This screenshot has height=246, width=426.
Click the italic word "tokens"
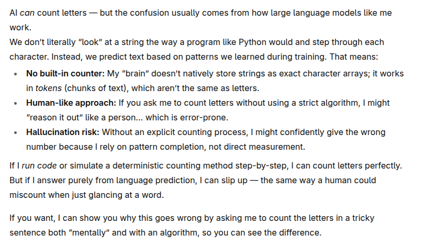(x=49, y=88)
